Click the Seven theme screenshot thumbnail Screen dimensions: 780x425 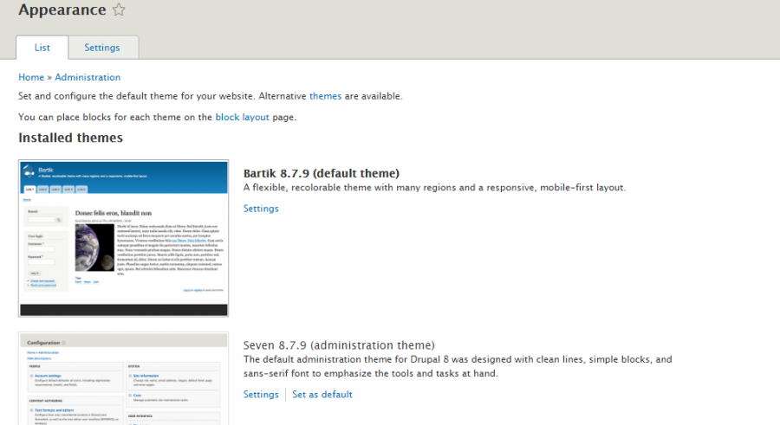(123, 378)
